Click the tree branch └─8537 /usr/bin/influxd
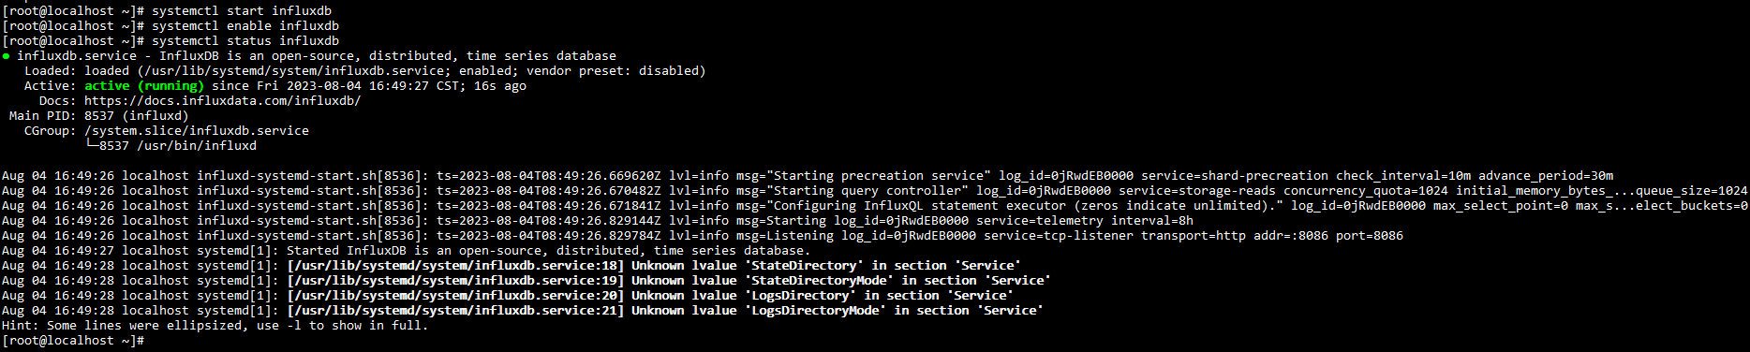1750x352 pixels. pos(171,146)
